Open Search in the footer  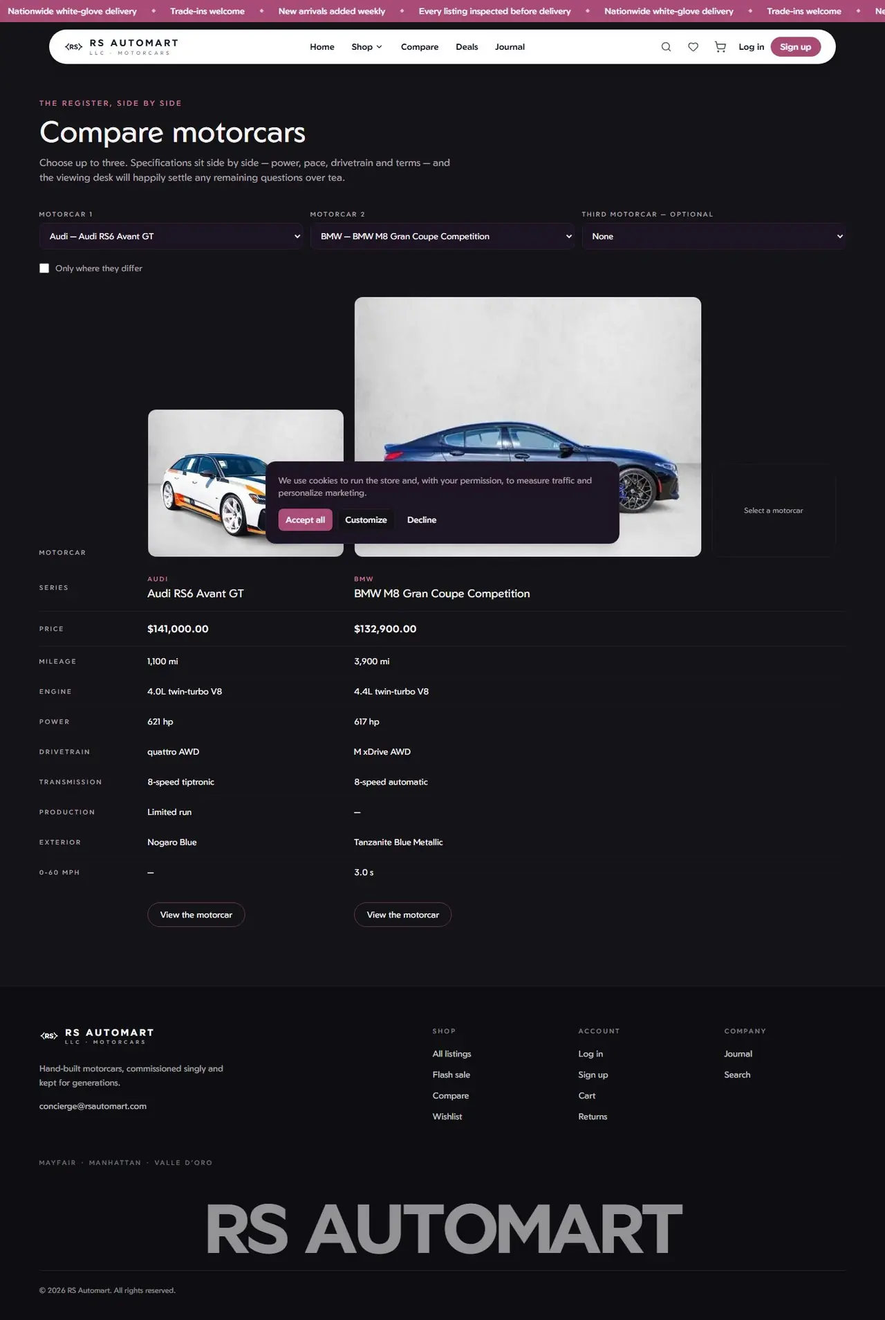coord(737,1074)
